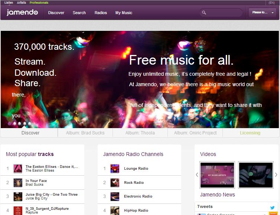Click the Rock Radio thumbnail icon
This screenshot has height=215, width=280.
click(x=115, y=183)
